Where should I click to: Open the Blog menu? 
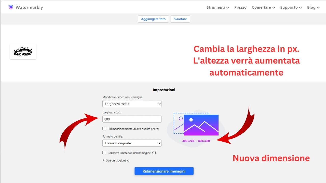[313, 7]
